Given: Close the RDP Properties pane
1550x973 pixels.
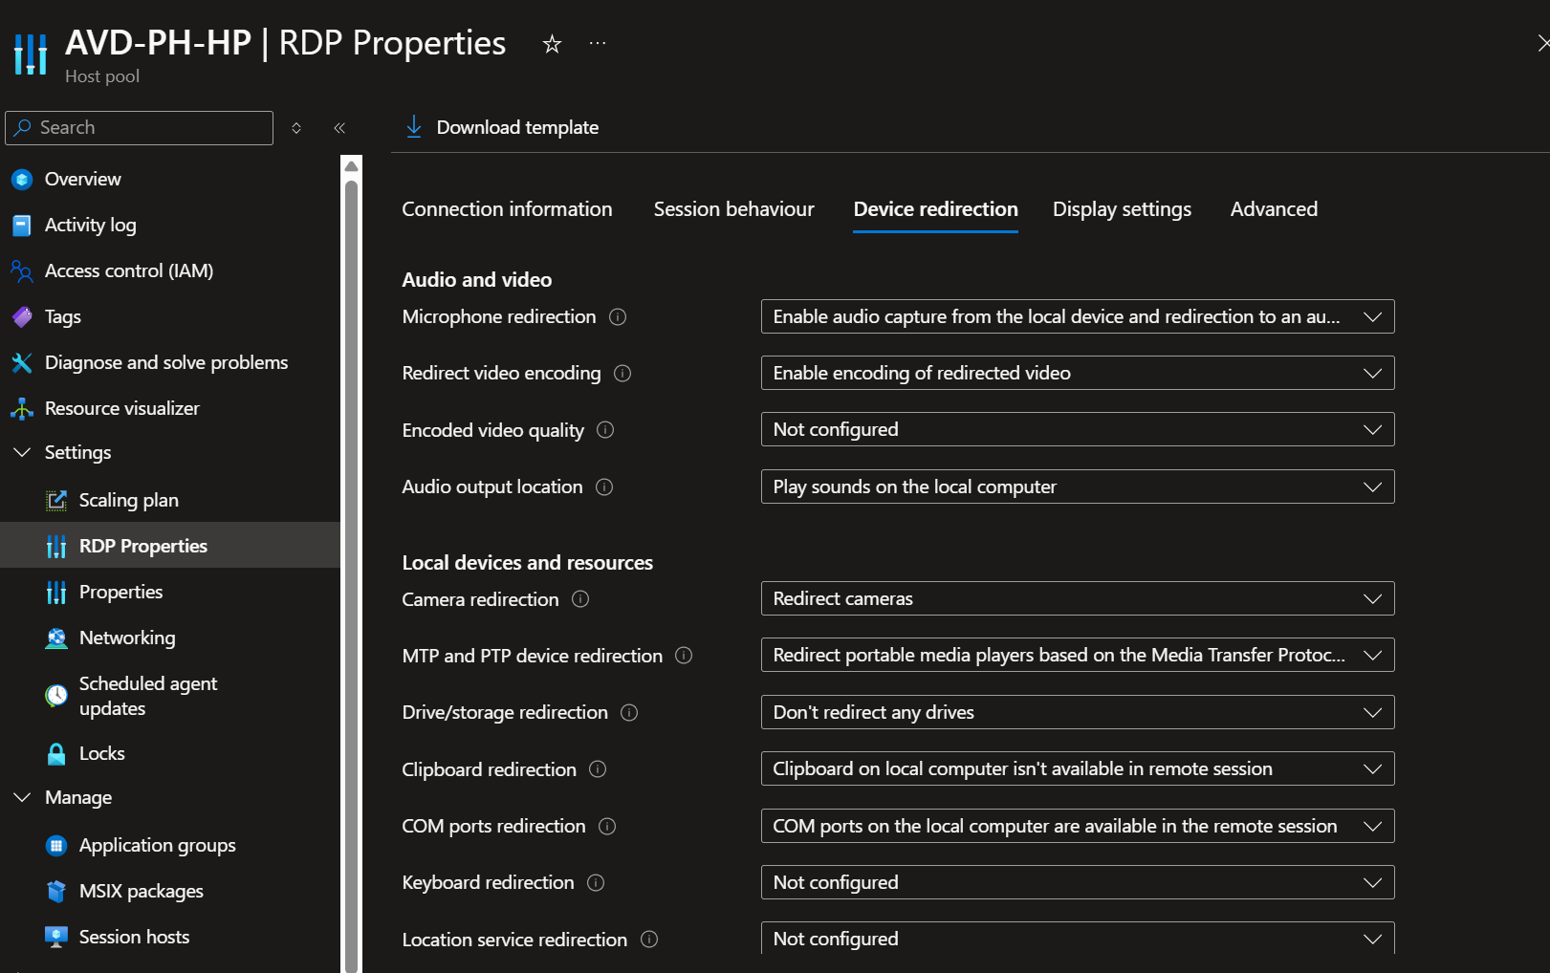Looking at the screenshot, I should (1542, 43).
